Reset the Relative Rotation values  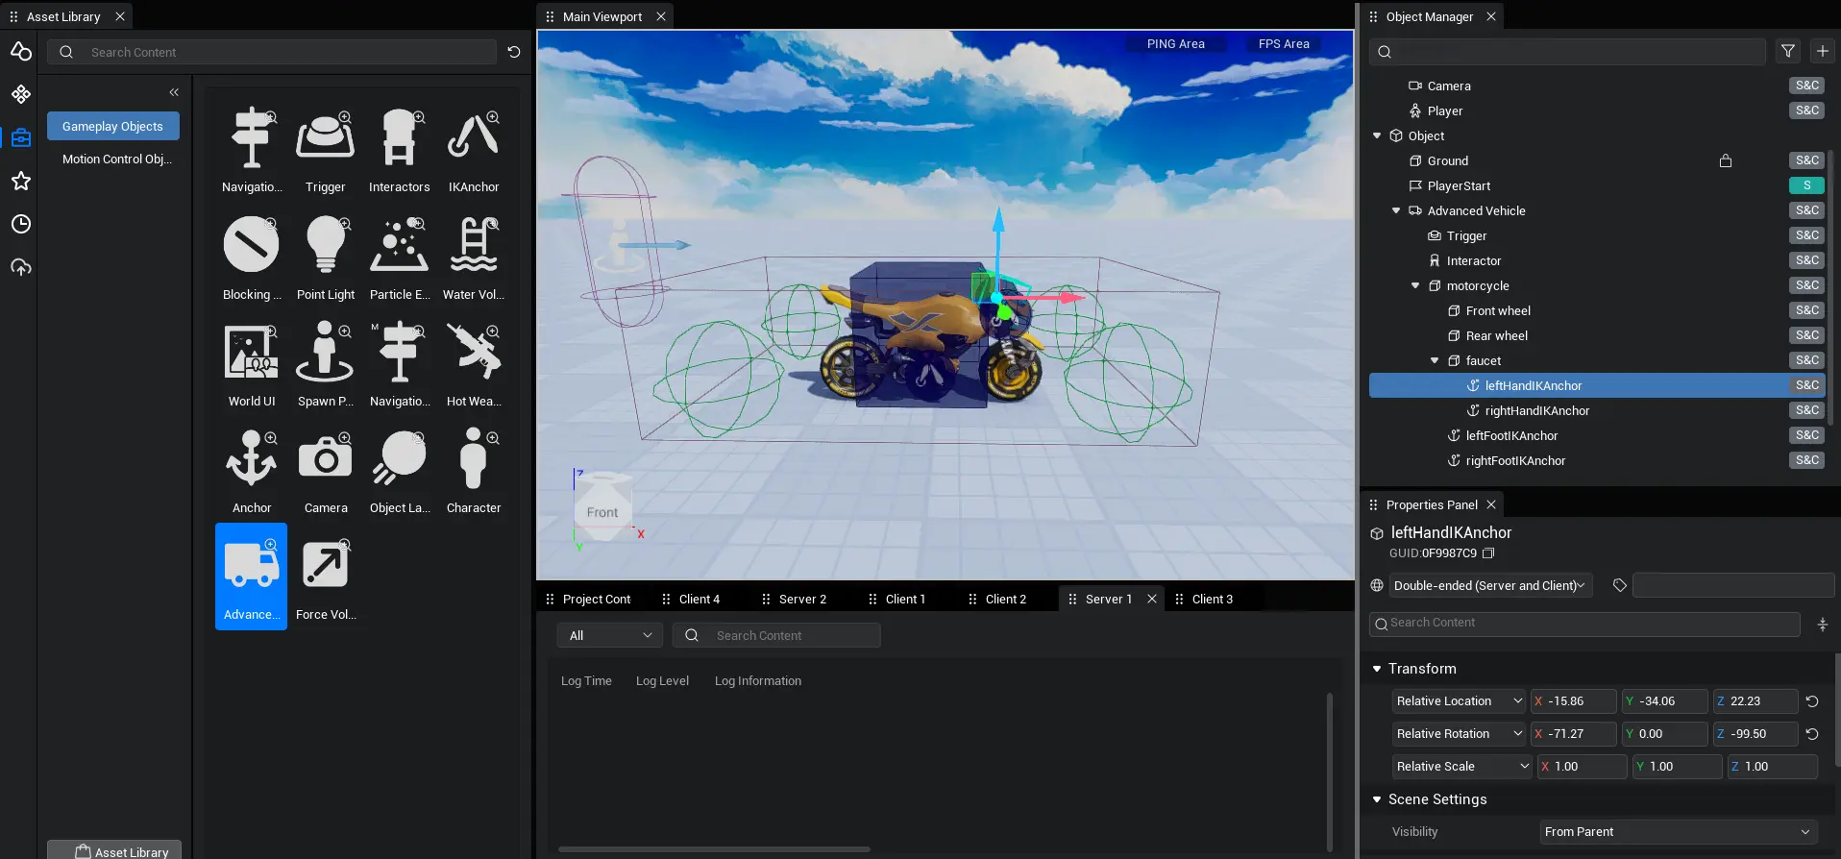point(1812,734)
